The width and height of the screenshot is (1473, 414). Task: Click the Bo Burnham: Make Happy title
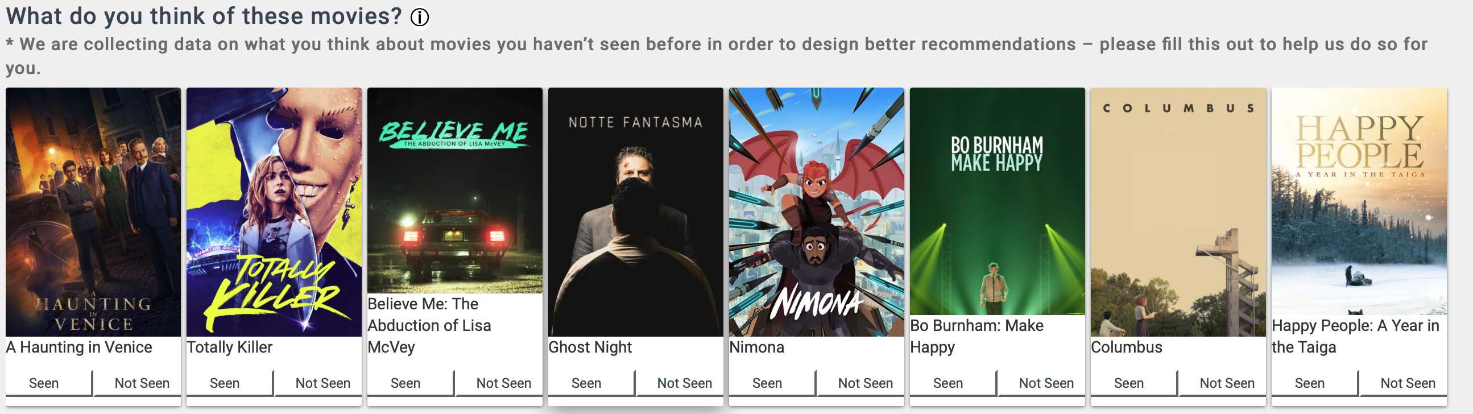coord(977,336)
